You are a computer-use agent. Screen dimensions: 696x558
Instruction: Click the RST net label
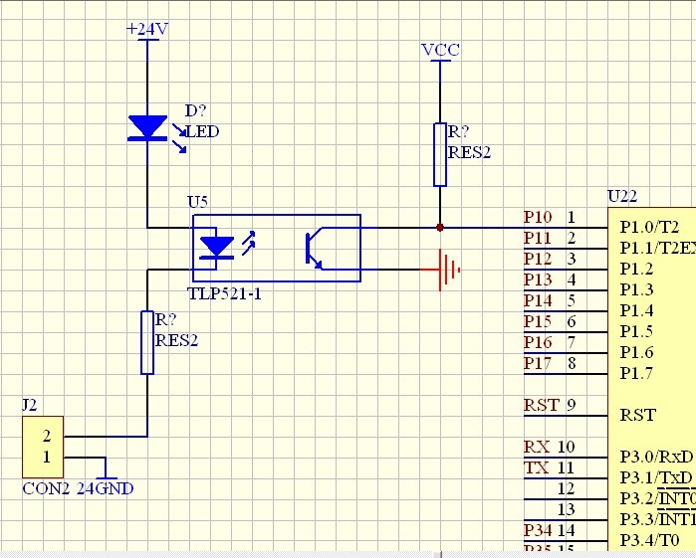pos(541,406)
